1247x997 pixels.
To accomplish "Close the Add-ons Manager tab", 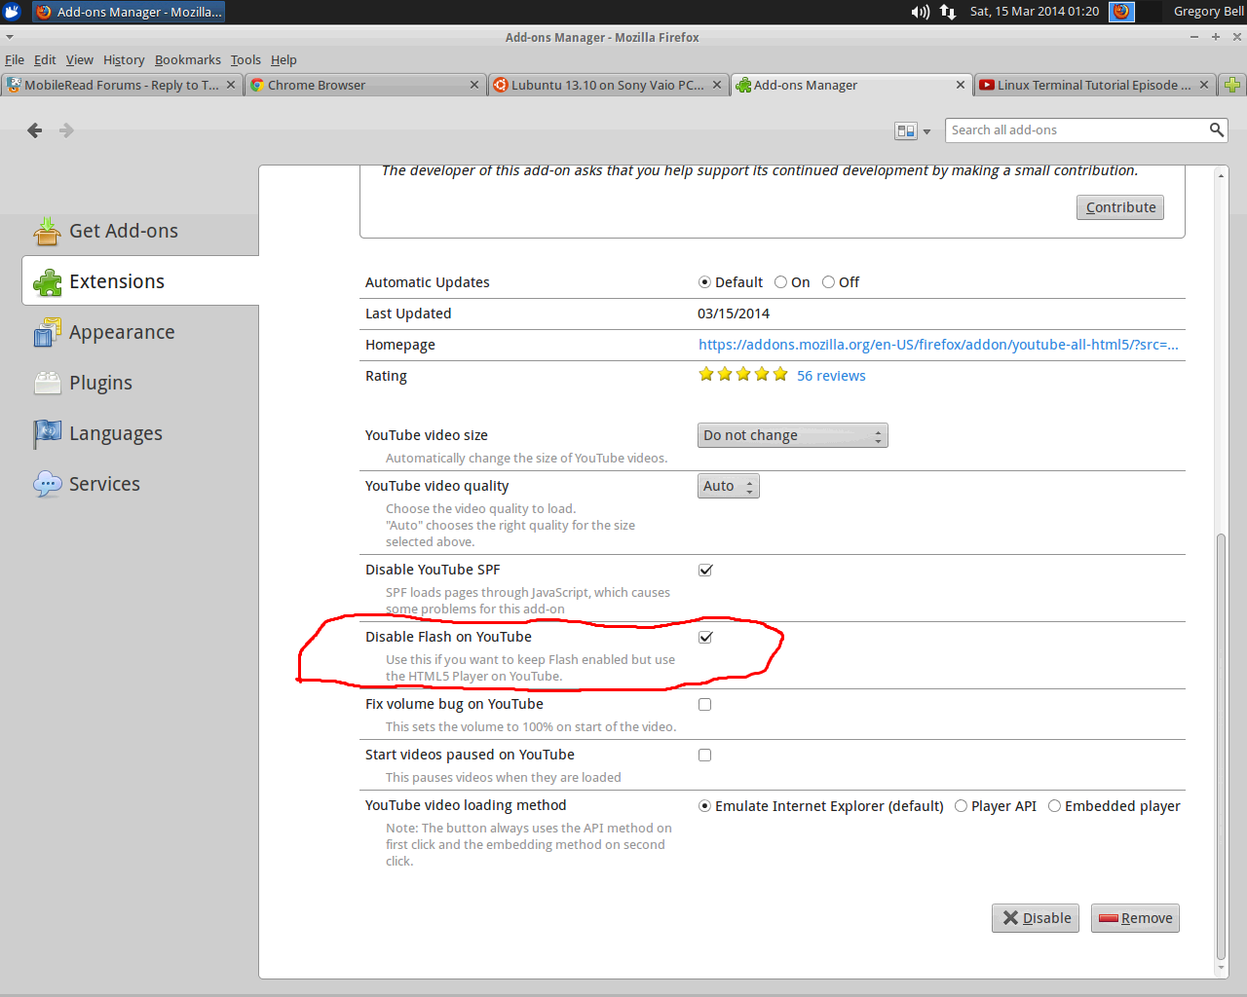I will 961,85.
